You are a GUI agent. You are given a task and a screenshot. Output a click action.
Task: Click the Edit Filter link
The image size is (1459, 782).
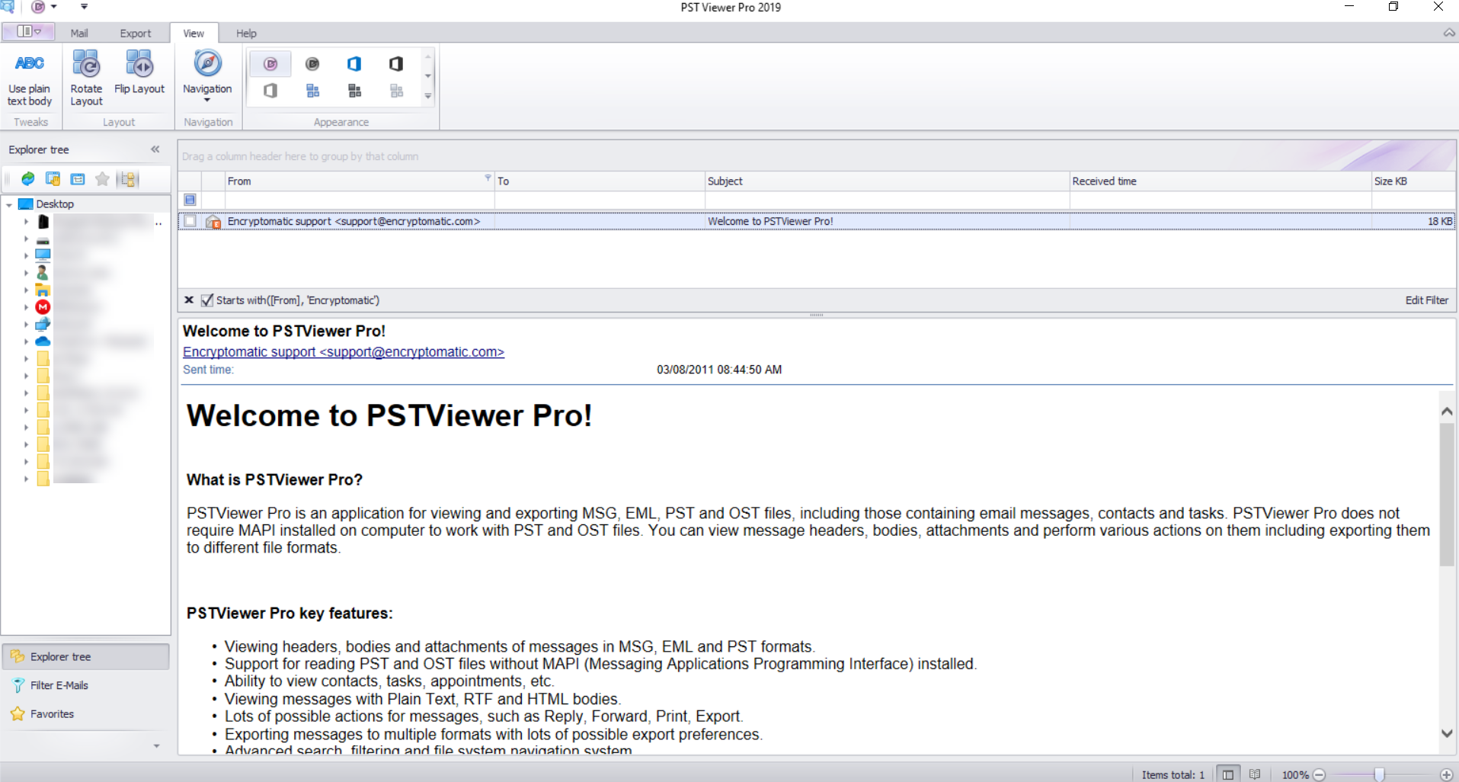point(1426,300)
